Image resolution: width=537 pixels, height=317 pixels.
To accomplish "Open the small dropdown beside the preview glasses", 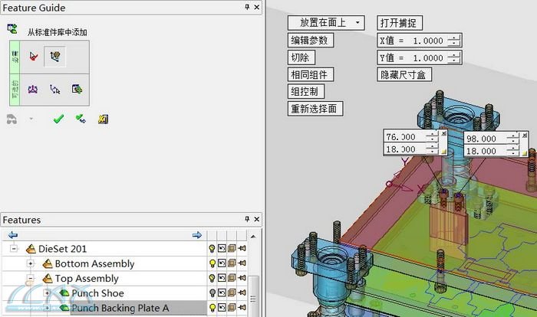I will (x=31, y=119).
